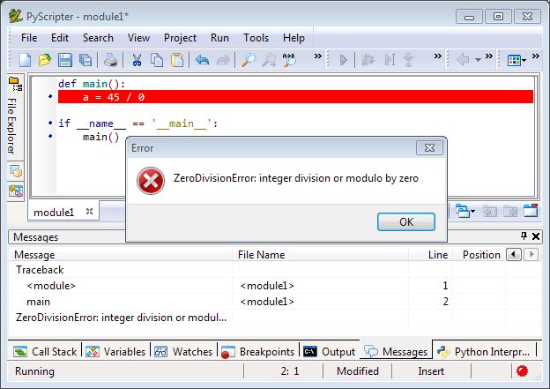550x389 pixels.
Task: Run to cursor icon
Action: coord(390,60)
